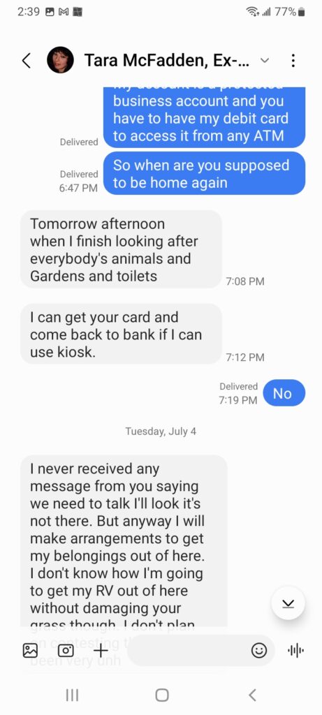Viewport: 322px width, 715px height.
Task: Open the emoji smiley picker
Action: 259,651
